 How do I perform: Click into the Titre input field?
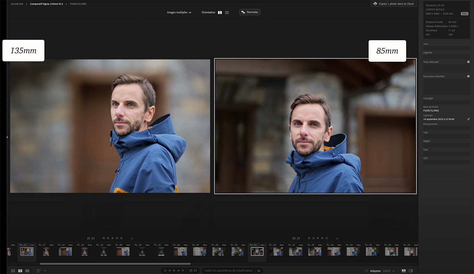446,48
